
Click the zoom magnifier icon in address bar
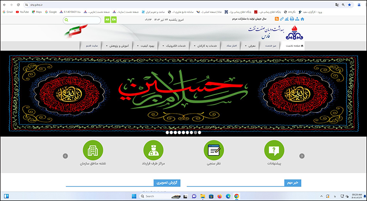point(343,5)
